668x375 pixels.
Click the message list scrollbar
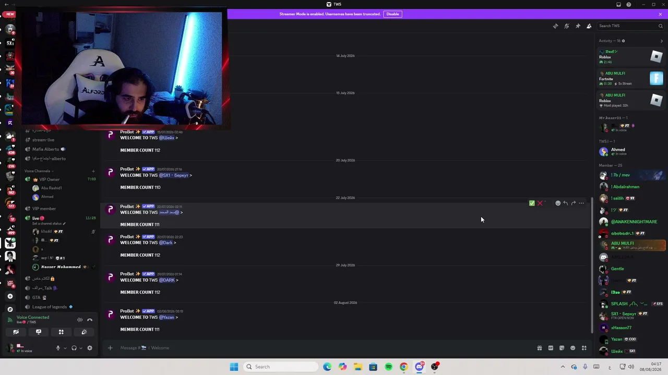point(592,266)
